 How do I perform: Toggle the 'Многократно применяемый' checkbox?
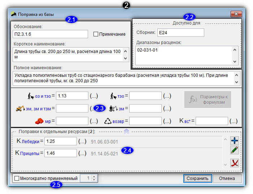pyautogui.click(x=17, y=178)
